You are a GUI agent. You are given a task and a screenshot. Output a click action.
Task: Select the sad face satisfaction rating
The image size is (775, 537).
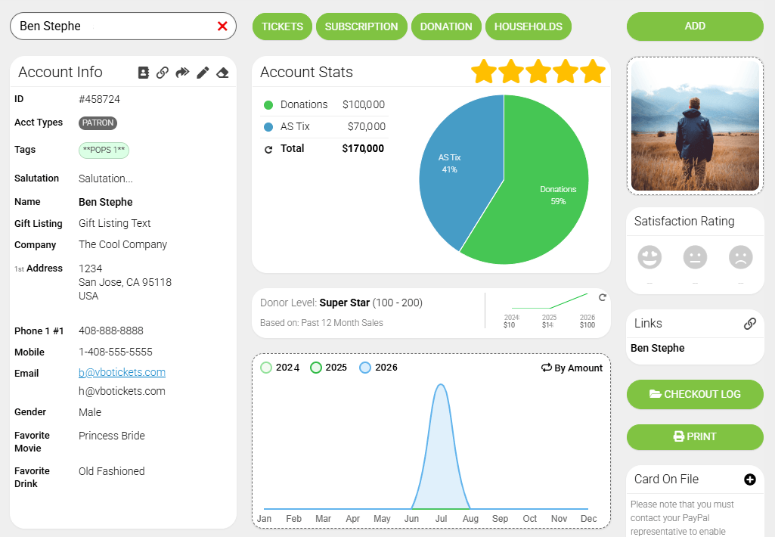coord(740,258)
